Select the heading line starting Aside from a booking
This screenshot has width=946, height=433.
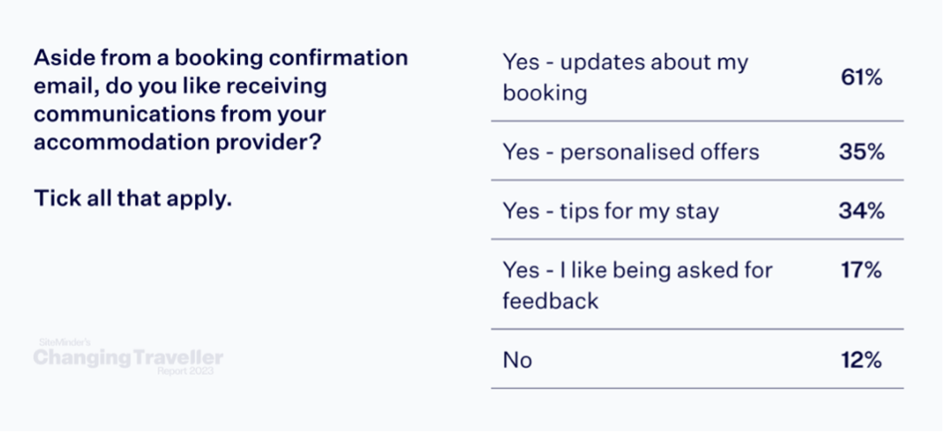(x=221, y=58)
